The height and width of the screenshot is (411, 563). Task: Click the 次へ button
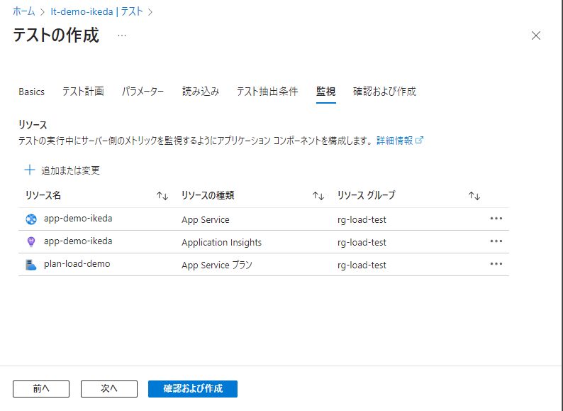pyautogui.click(x=109, y=389)
